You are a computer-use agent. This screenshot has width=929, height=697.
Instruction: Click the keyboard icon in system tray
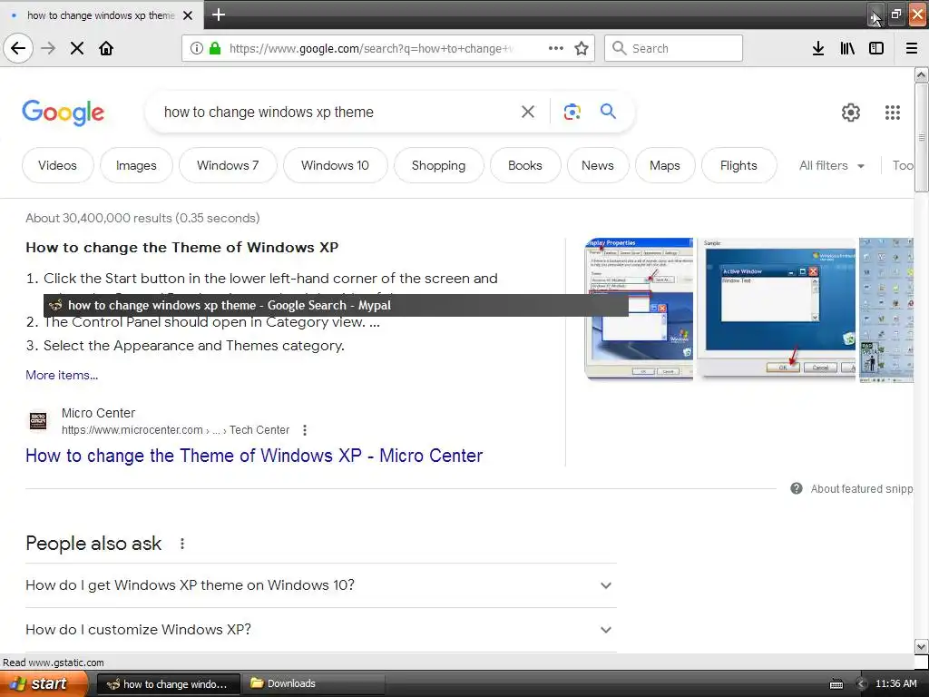[x=836, y=684]
